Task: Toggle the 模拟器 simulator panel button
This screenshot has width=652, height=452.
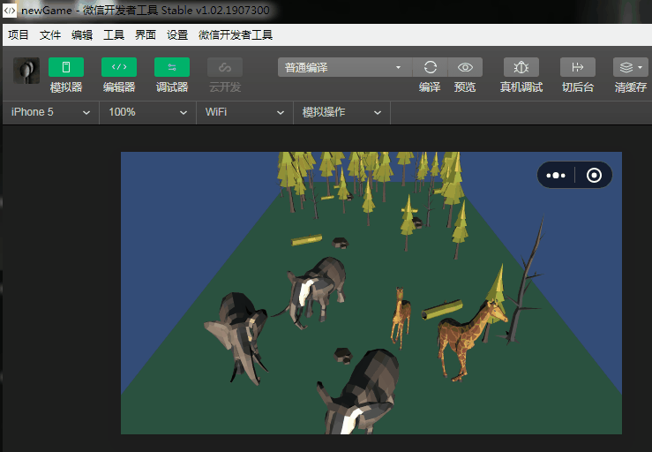Action: [65, 67]
